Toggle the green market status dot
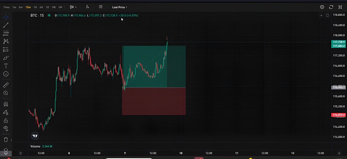The width and height of the screenshot is (347, 159). 49,15
